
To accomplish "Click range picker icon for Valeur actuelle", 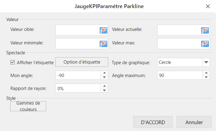I will click(205, 30).
